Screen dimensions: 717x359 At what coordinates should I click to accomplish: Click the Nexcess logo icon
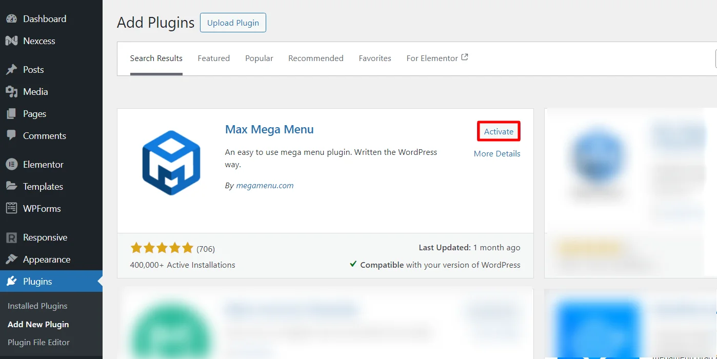[11, 41]
